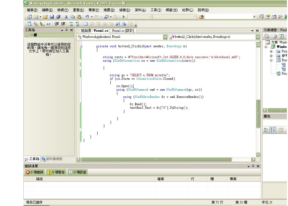
Task: Sort properties alphabetically with the A-Z icon
Action: (x=273, y=130)
